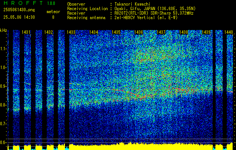Click the 1436 time marker
Viewport: 236px width, 150px height.
(x=138, y=32)
